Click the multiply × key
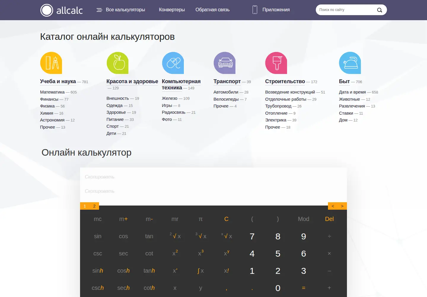The image size is (427, 297). click(329, 253)
